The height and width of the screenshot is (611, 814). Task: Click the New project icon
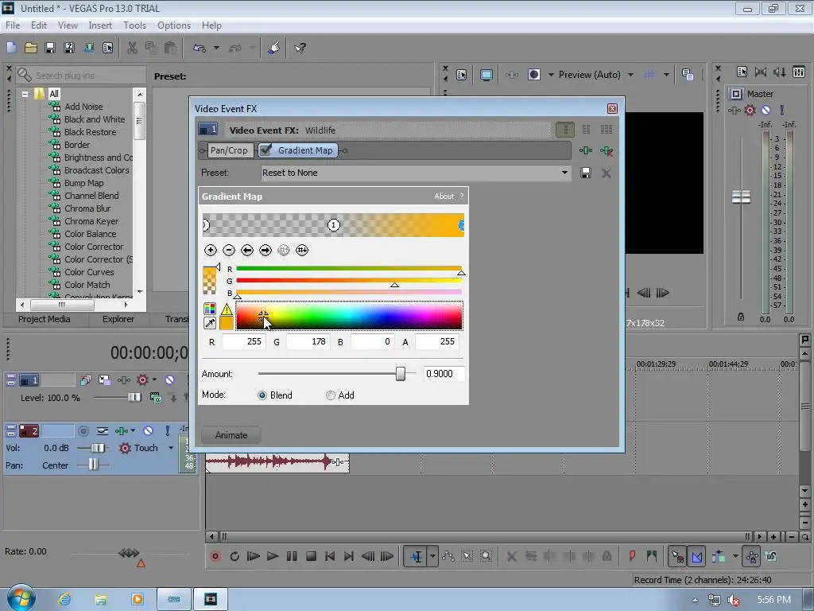11,48
